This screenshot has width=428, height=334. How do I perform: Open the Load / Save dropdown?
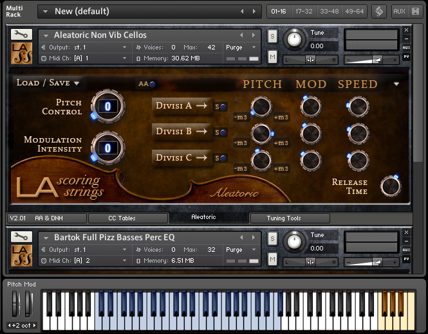(48, 83)
